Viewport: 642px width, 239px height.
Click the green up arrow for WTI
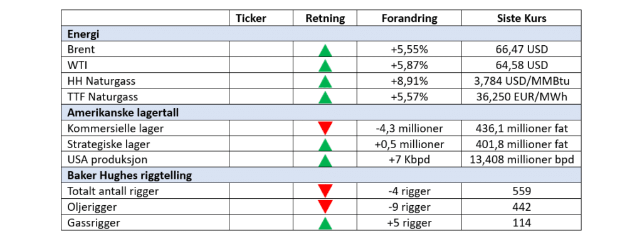pyautogui.click(x=325, y=66)
